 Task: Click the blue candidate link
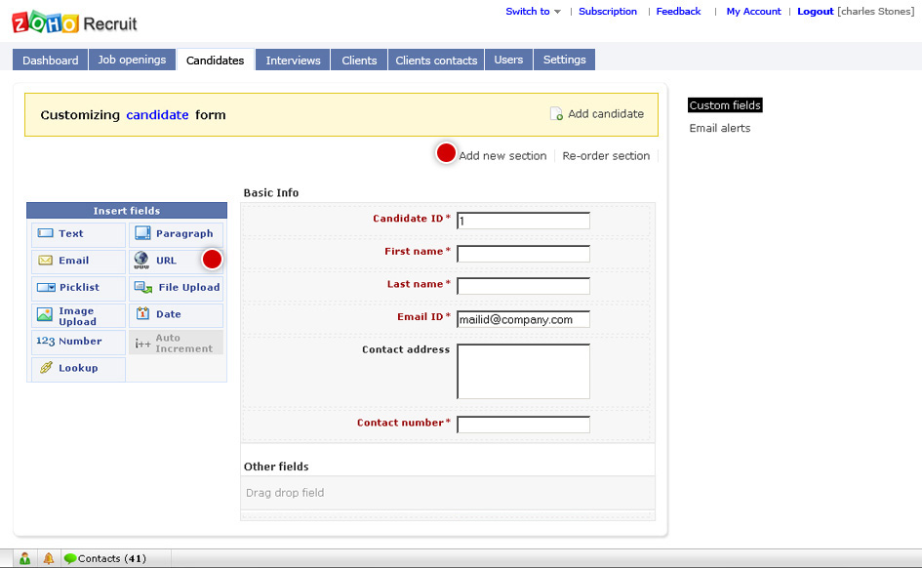(x=157, y=114)
